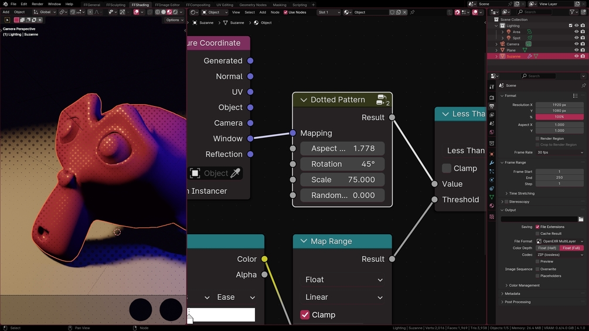Switch to UV Editing workspace tab
The width and height of the screenshot is (589, 331).
224,5
